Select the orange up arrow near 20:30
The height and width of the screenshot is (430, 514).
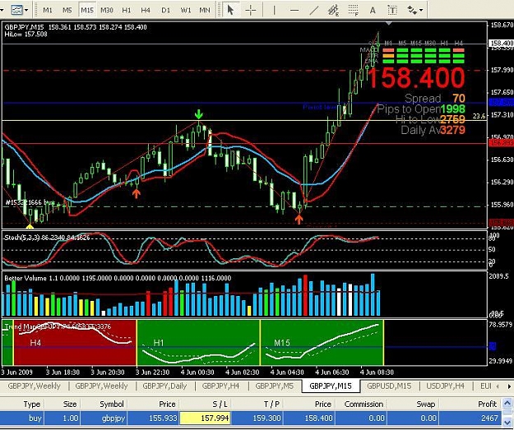pyautogui.click(x=137, y=193)
